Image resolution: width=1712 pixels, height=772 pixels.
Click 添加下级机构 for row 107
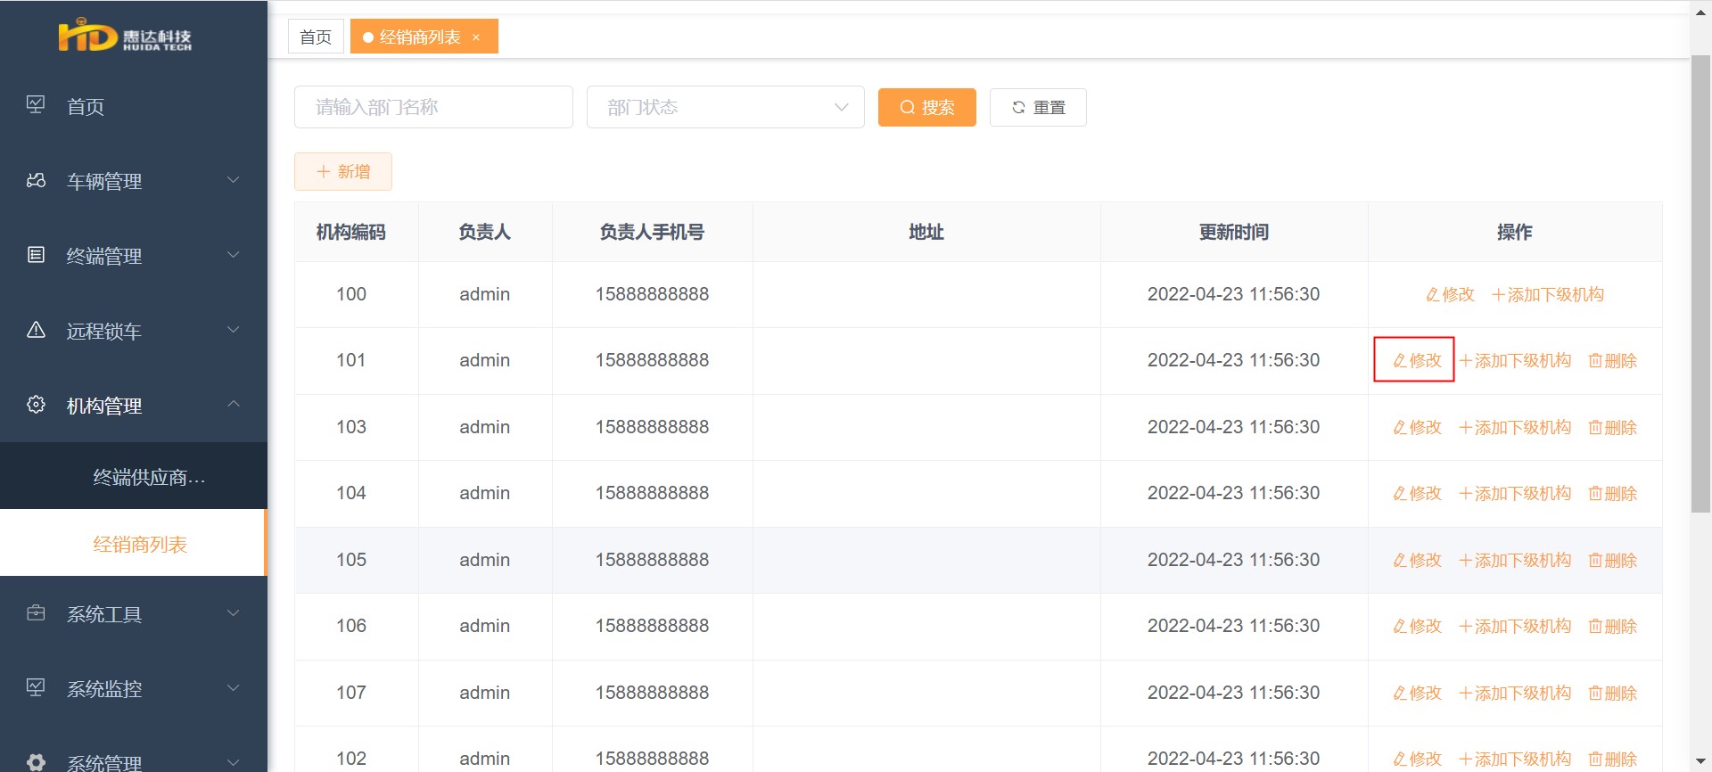(x=1515, y=693)
